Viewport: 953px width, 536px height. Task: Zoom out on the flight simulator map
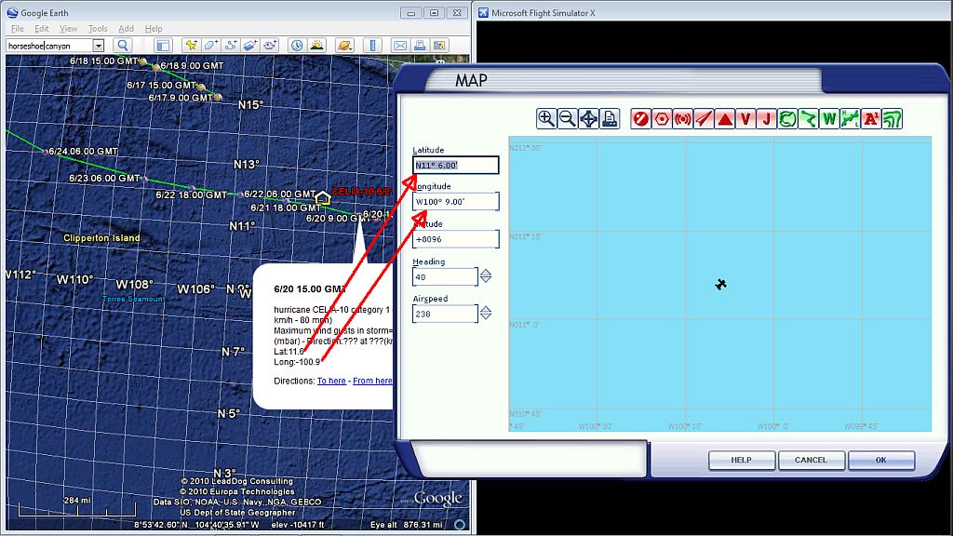point(567,118)
